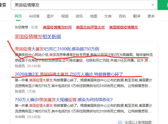The image size is (168, 124).
Task: Switch to the 翻译 tab
Action: click(x=137, y=16)
